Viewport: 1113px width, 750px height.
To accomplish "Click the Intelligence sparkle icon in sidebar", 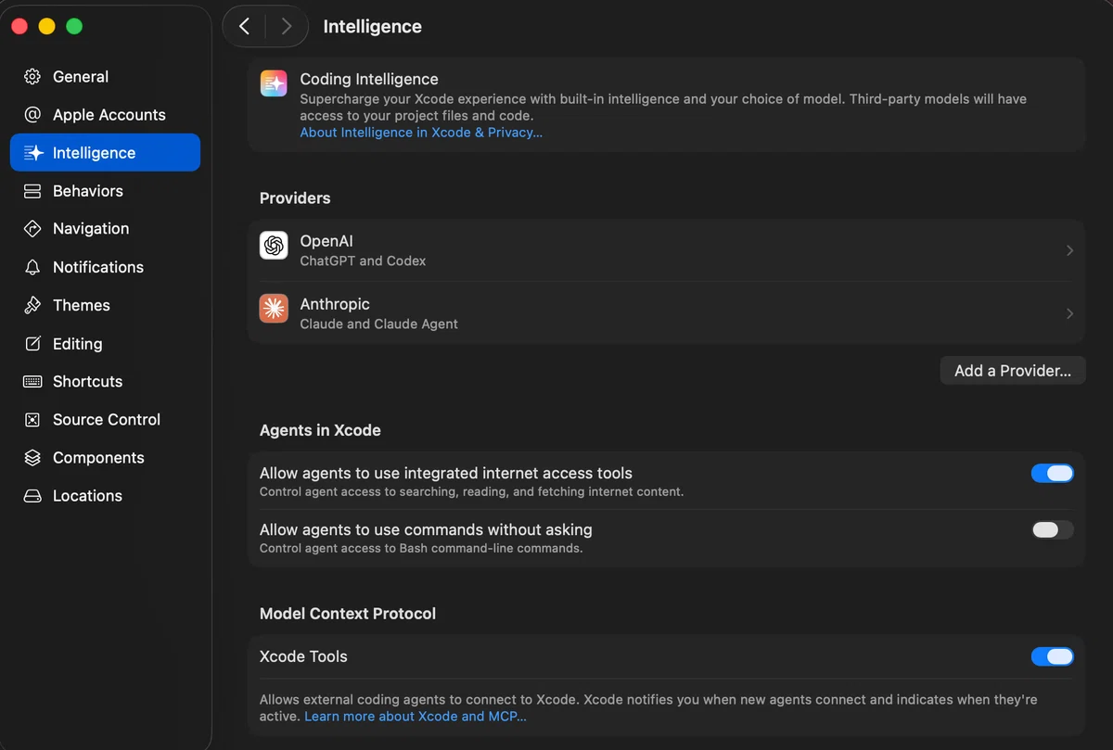I will 32,153.
